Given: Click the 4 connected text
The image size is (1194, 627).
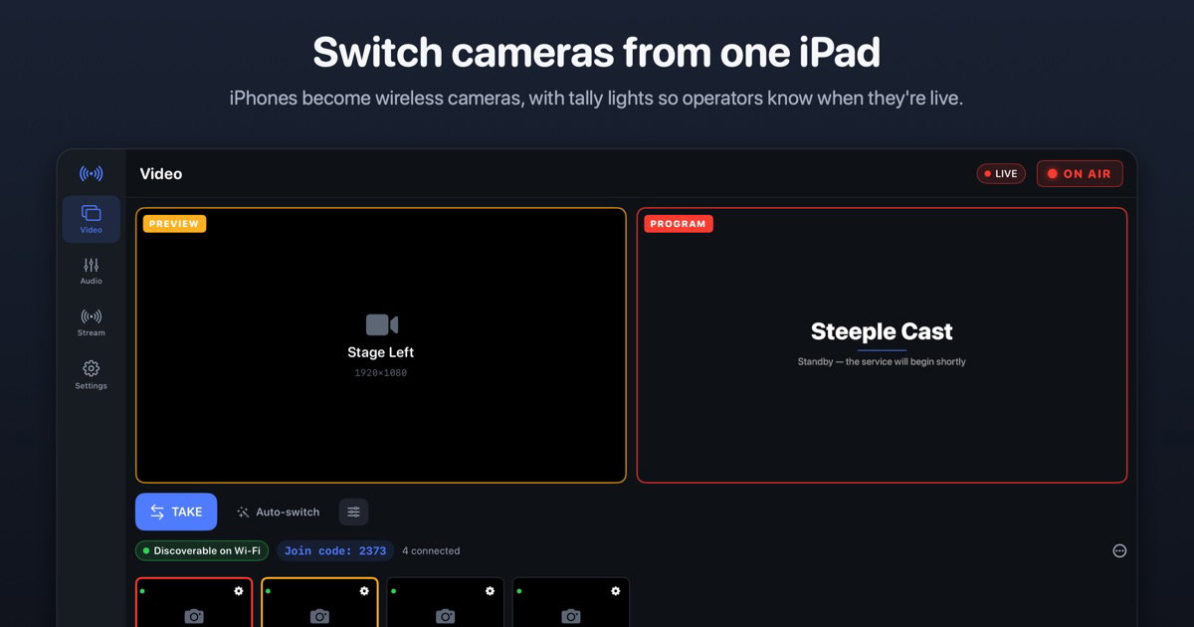Looking at the screenshot, I should pyautogui.click(x=431, y=550).
